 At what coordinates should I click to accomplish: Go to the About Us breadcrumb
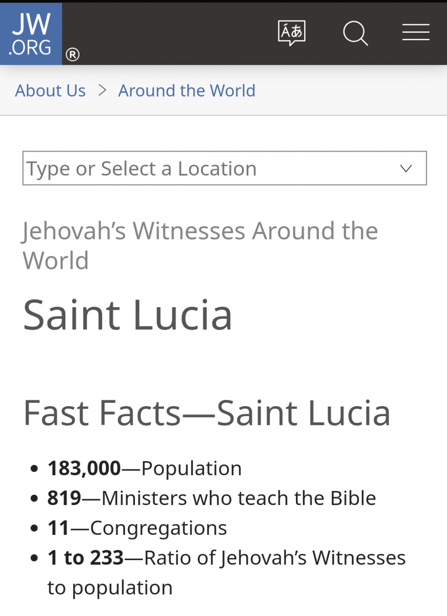tap(50, 91)
